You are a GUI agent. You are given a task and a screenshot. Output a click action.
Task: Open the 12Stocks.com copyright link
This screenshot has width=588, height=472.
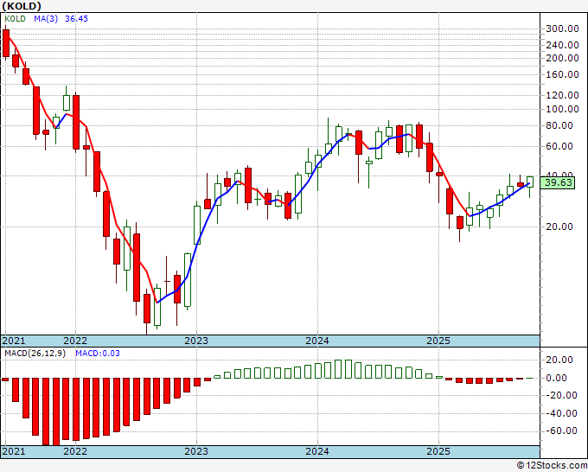click(x=552, y=466)
